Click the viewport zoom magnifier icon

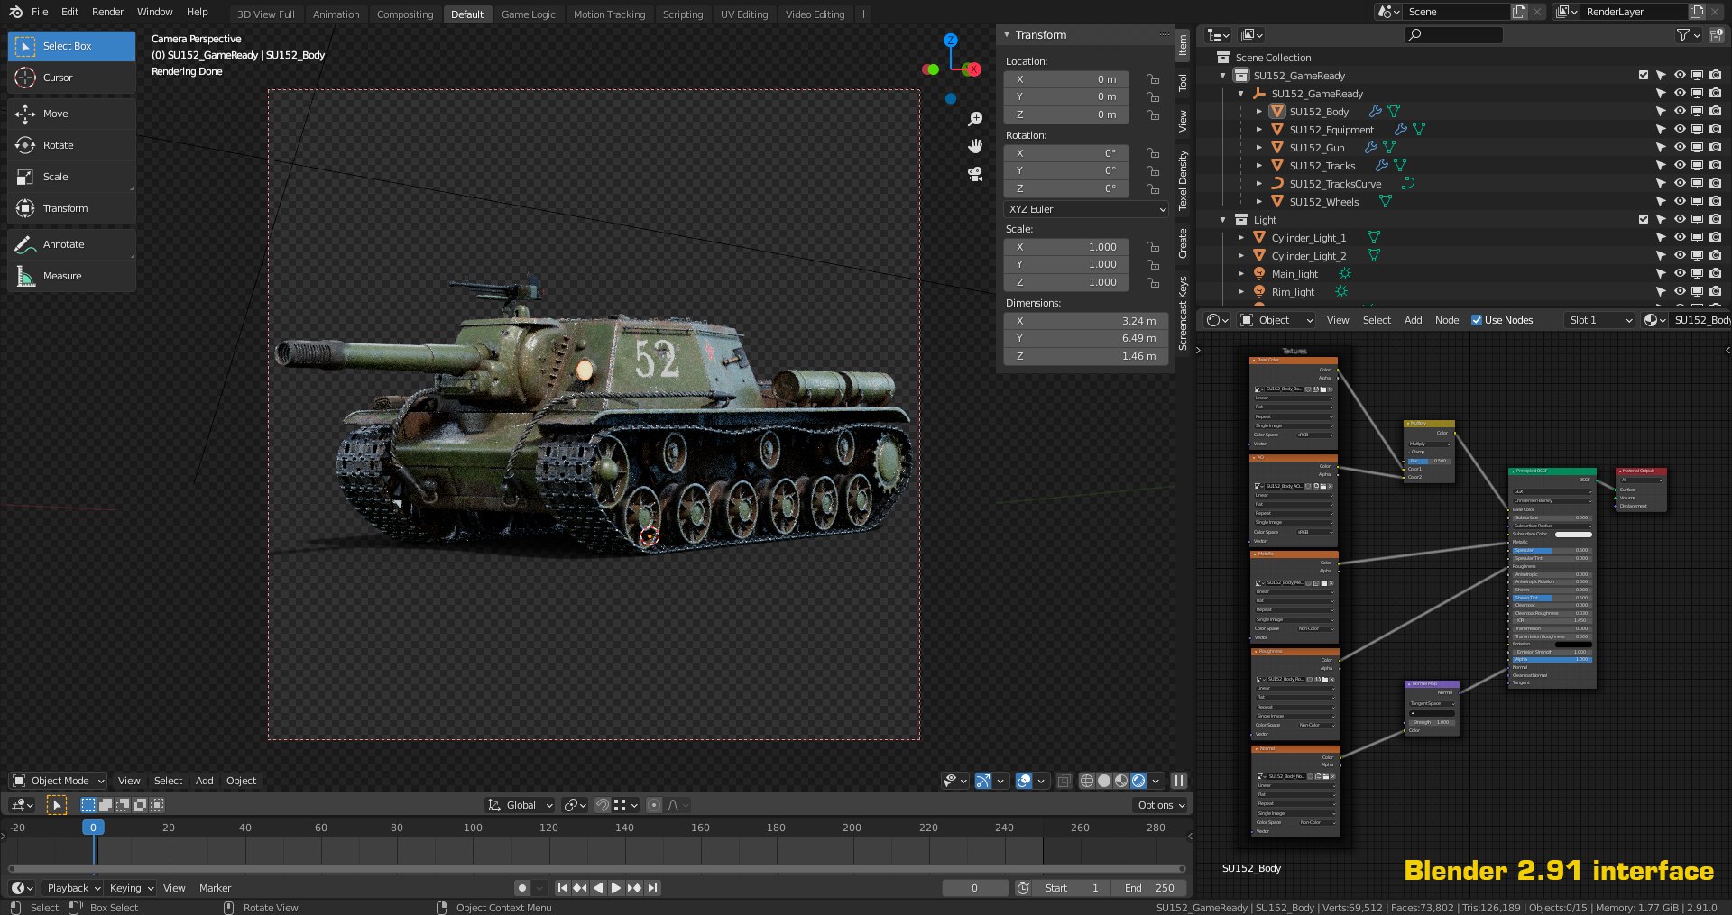975,119
